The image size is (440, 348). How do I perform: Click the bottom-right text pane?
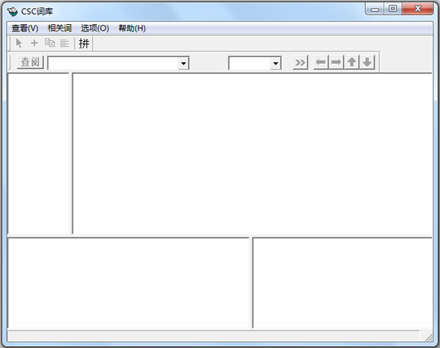(x=342, y=283)
